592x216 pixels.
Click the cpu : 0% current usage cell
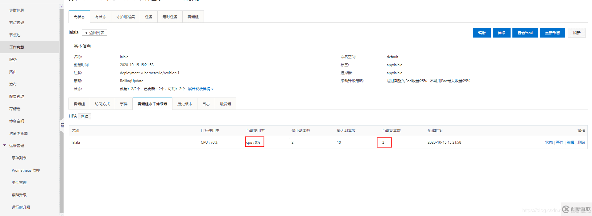(x=253, y=142)
